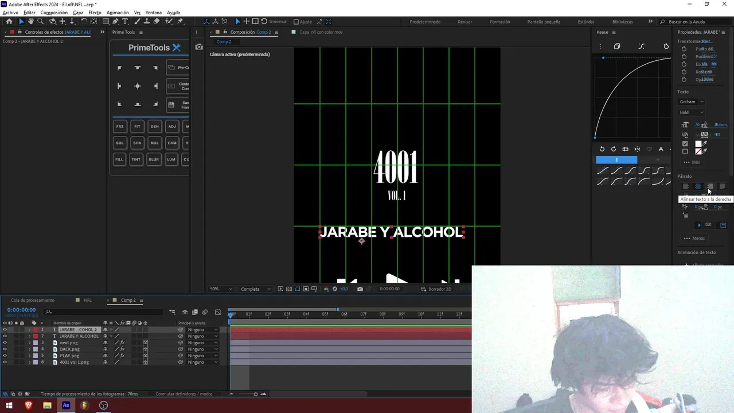Click the Buscar en la Ayuda search field
Screen dimensions: 734x413
click(x=694, y=22)
